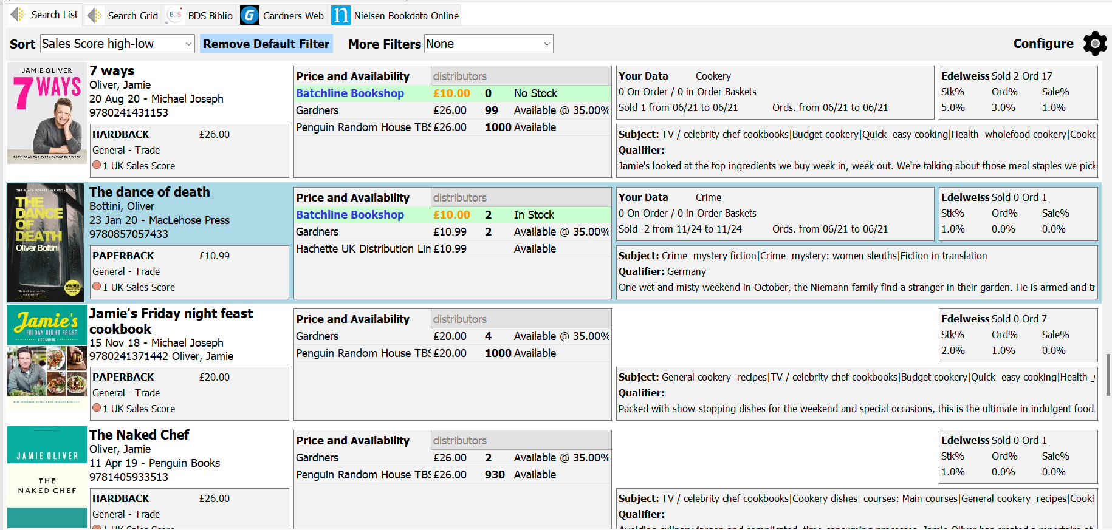Click "Your Data Cookery" heading for 7 ways

pyautogui.click(x=674, y=76)
